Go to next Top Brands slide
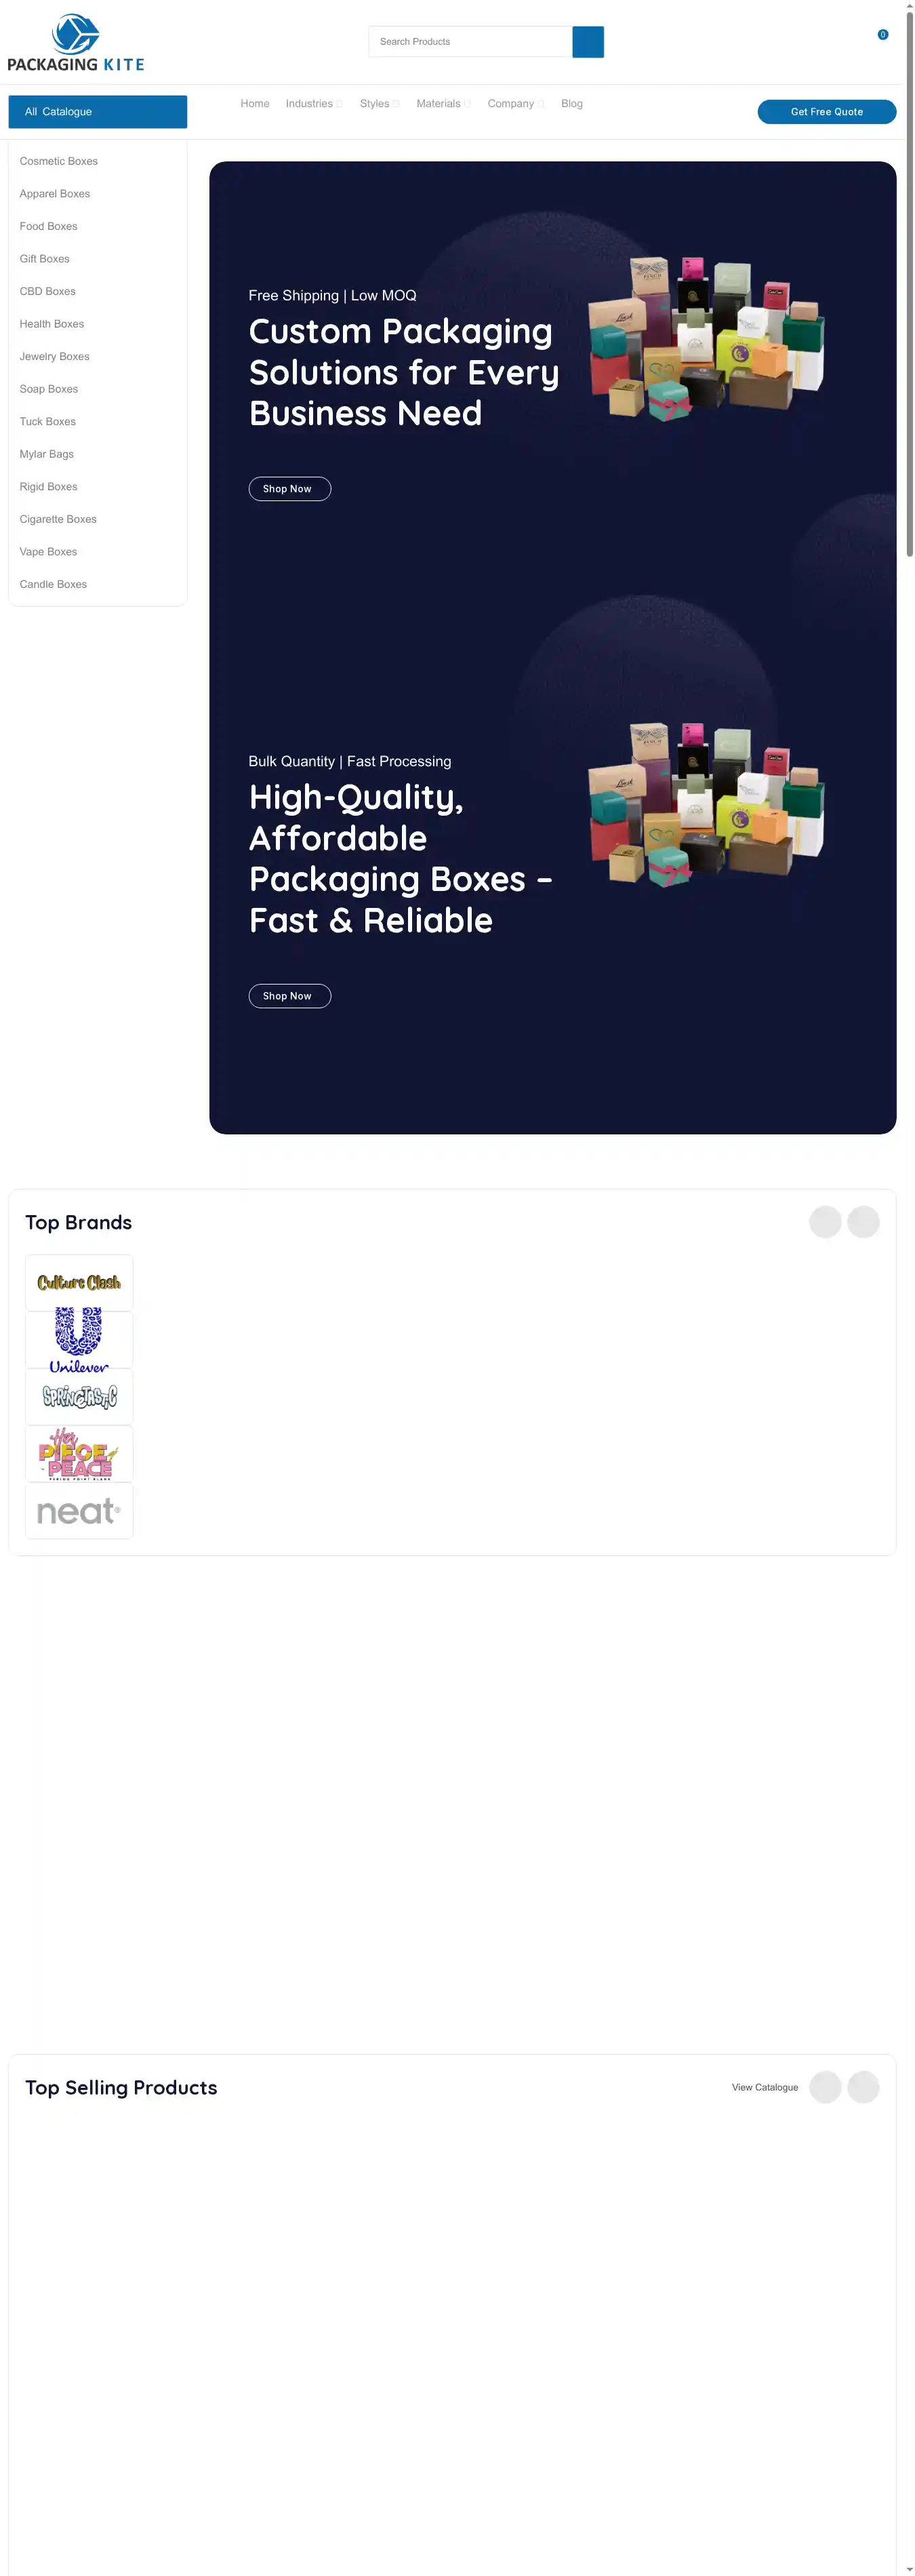The image size is (915, 2576). pyautogui.click(x=863, y=1222)
